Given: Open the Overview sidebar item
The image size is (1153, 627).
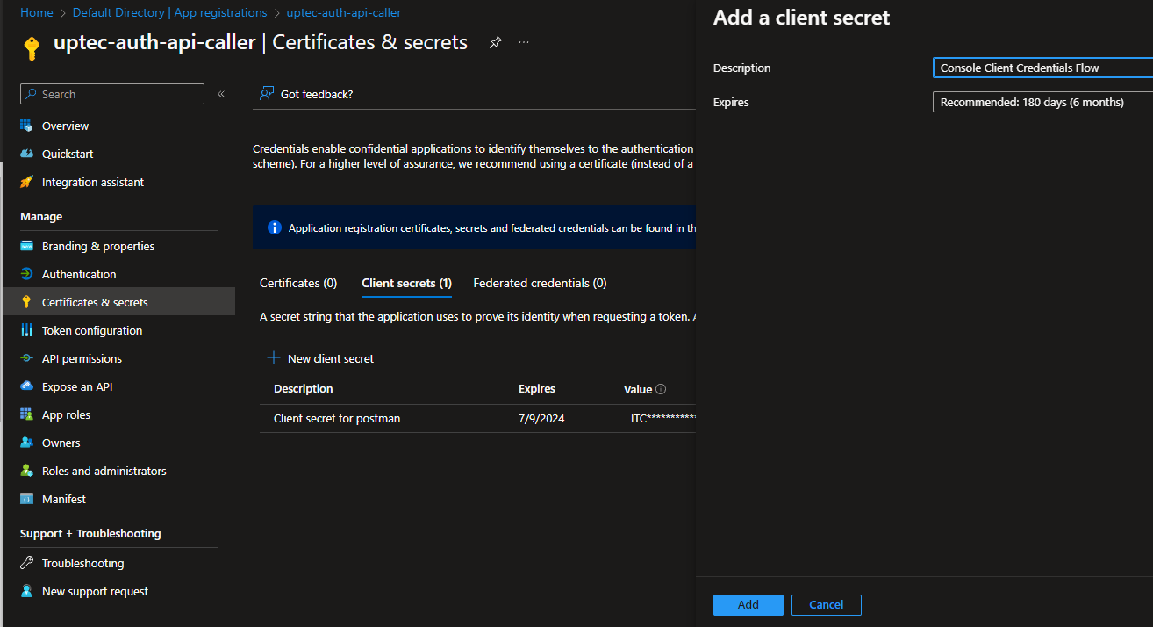Looking at the screenshot, I should click(x=65, y=126).
